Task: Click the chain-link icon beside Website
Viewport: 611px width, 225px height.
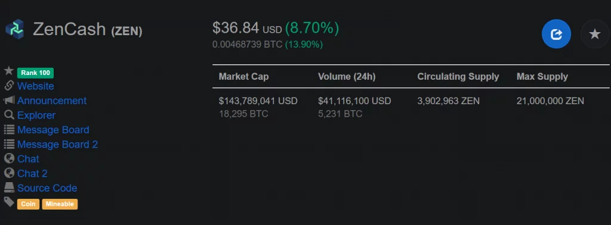Action: pyautogui.click(x=9, y=86)
